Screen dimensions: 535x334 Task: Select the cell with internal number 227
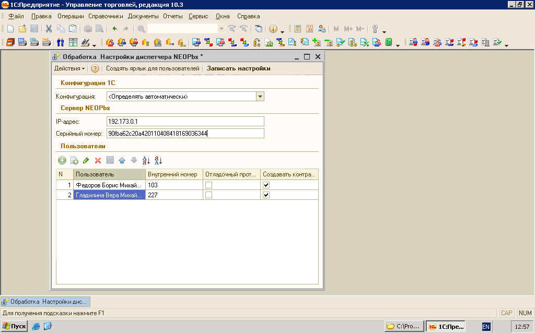(174, 195)
